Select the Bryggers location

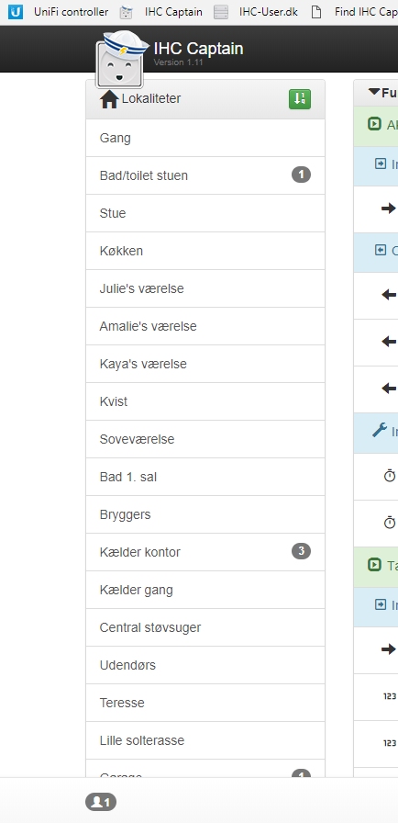click(x=205, y=514)
